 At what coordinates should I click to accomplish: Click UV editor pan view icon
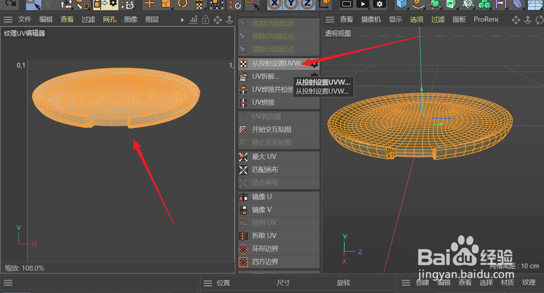[217, 20]
